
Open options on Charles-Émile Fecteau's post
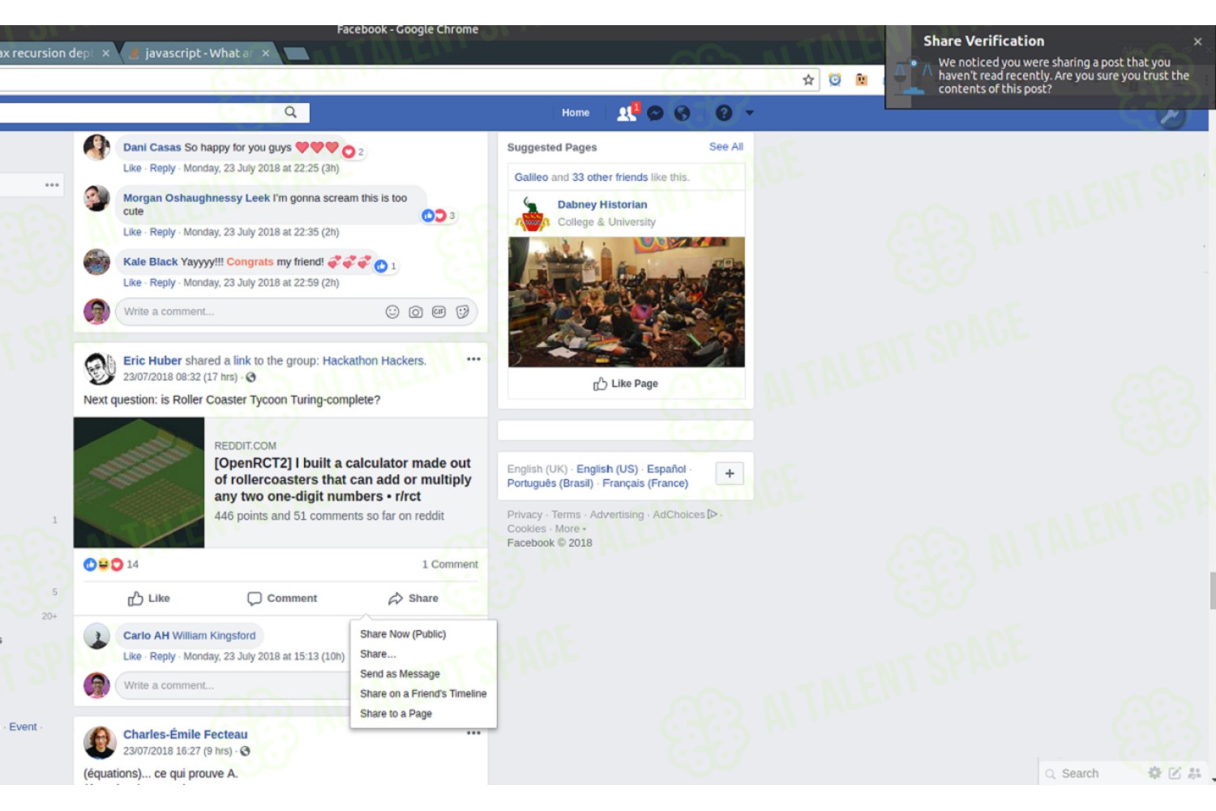473,733
